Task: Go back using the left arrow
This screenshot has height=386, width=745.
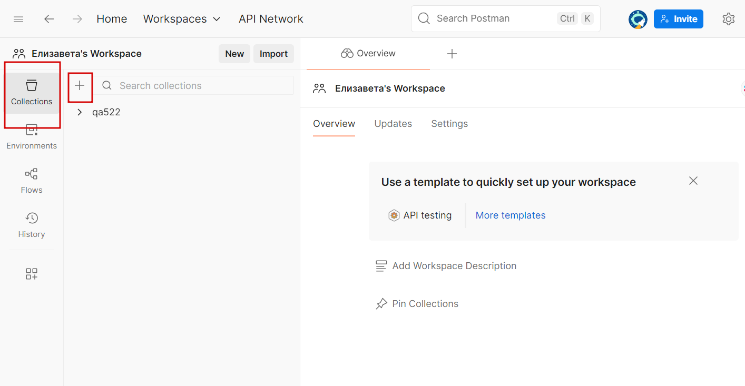Action: point(49,19)
